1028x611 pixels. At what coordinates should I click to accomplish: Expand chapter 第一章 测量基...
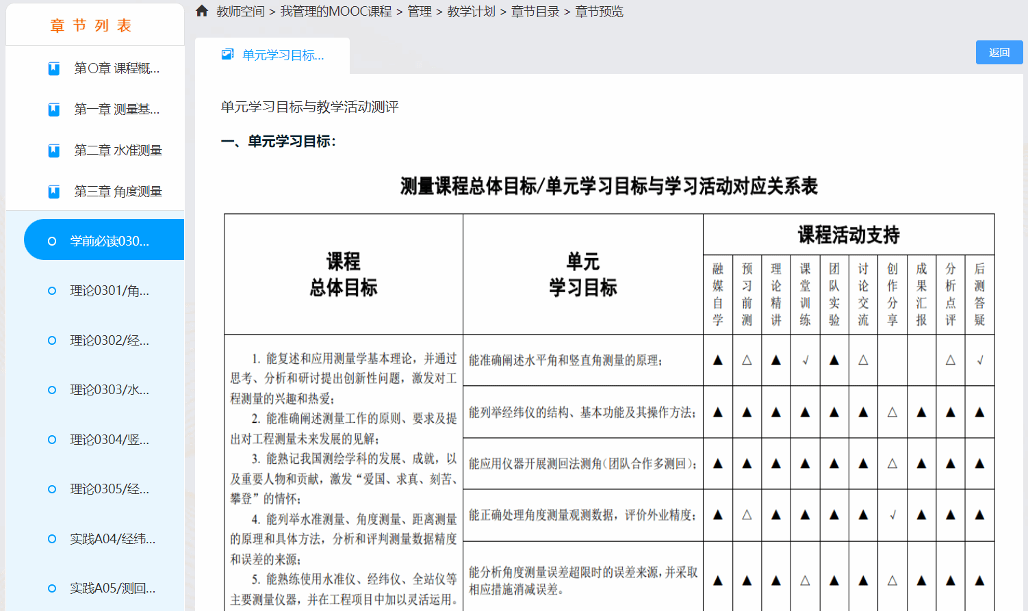point(116,109)
